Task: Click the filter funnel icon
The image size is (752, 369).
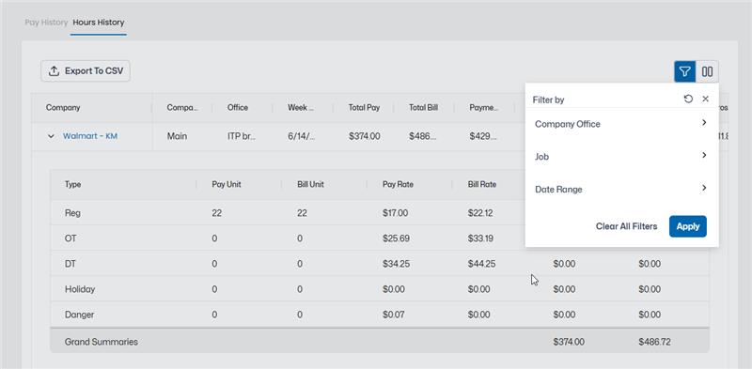Action: tap(685, 72)
